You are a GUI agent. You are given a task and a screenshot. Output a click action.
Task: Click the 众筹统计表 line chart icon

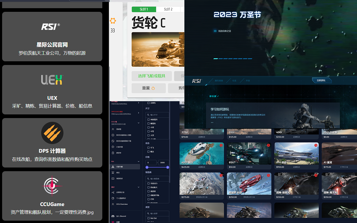[x=113, y=192]
